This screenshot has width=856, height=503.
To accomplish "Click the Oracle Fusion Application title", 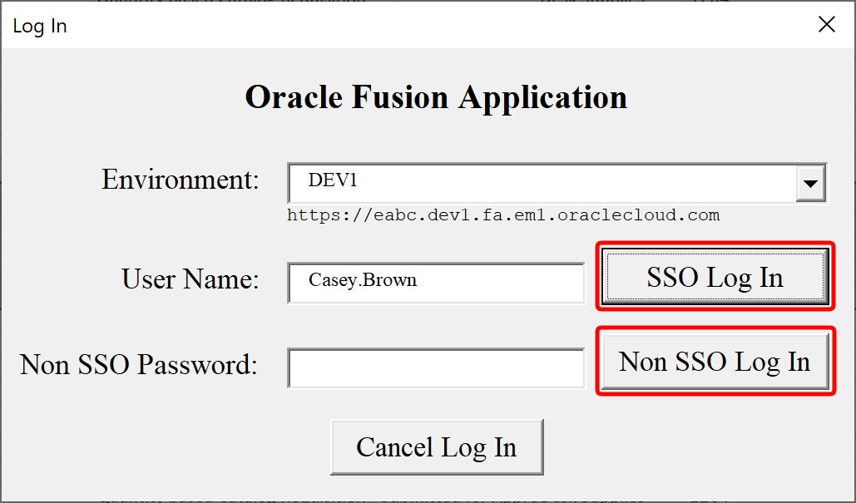I will pyautogui.click(x=436, y=97).
